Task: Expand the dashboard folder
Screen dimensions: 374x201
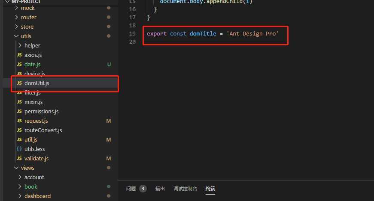Action: pos(20,196)
